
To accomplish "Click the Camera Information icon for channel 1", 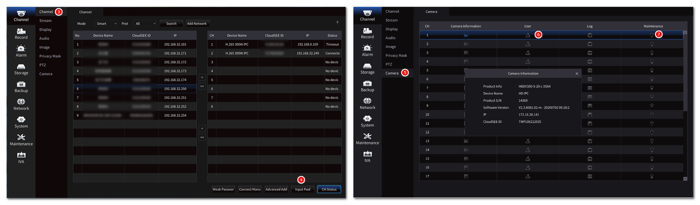I will coord(466,35).
